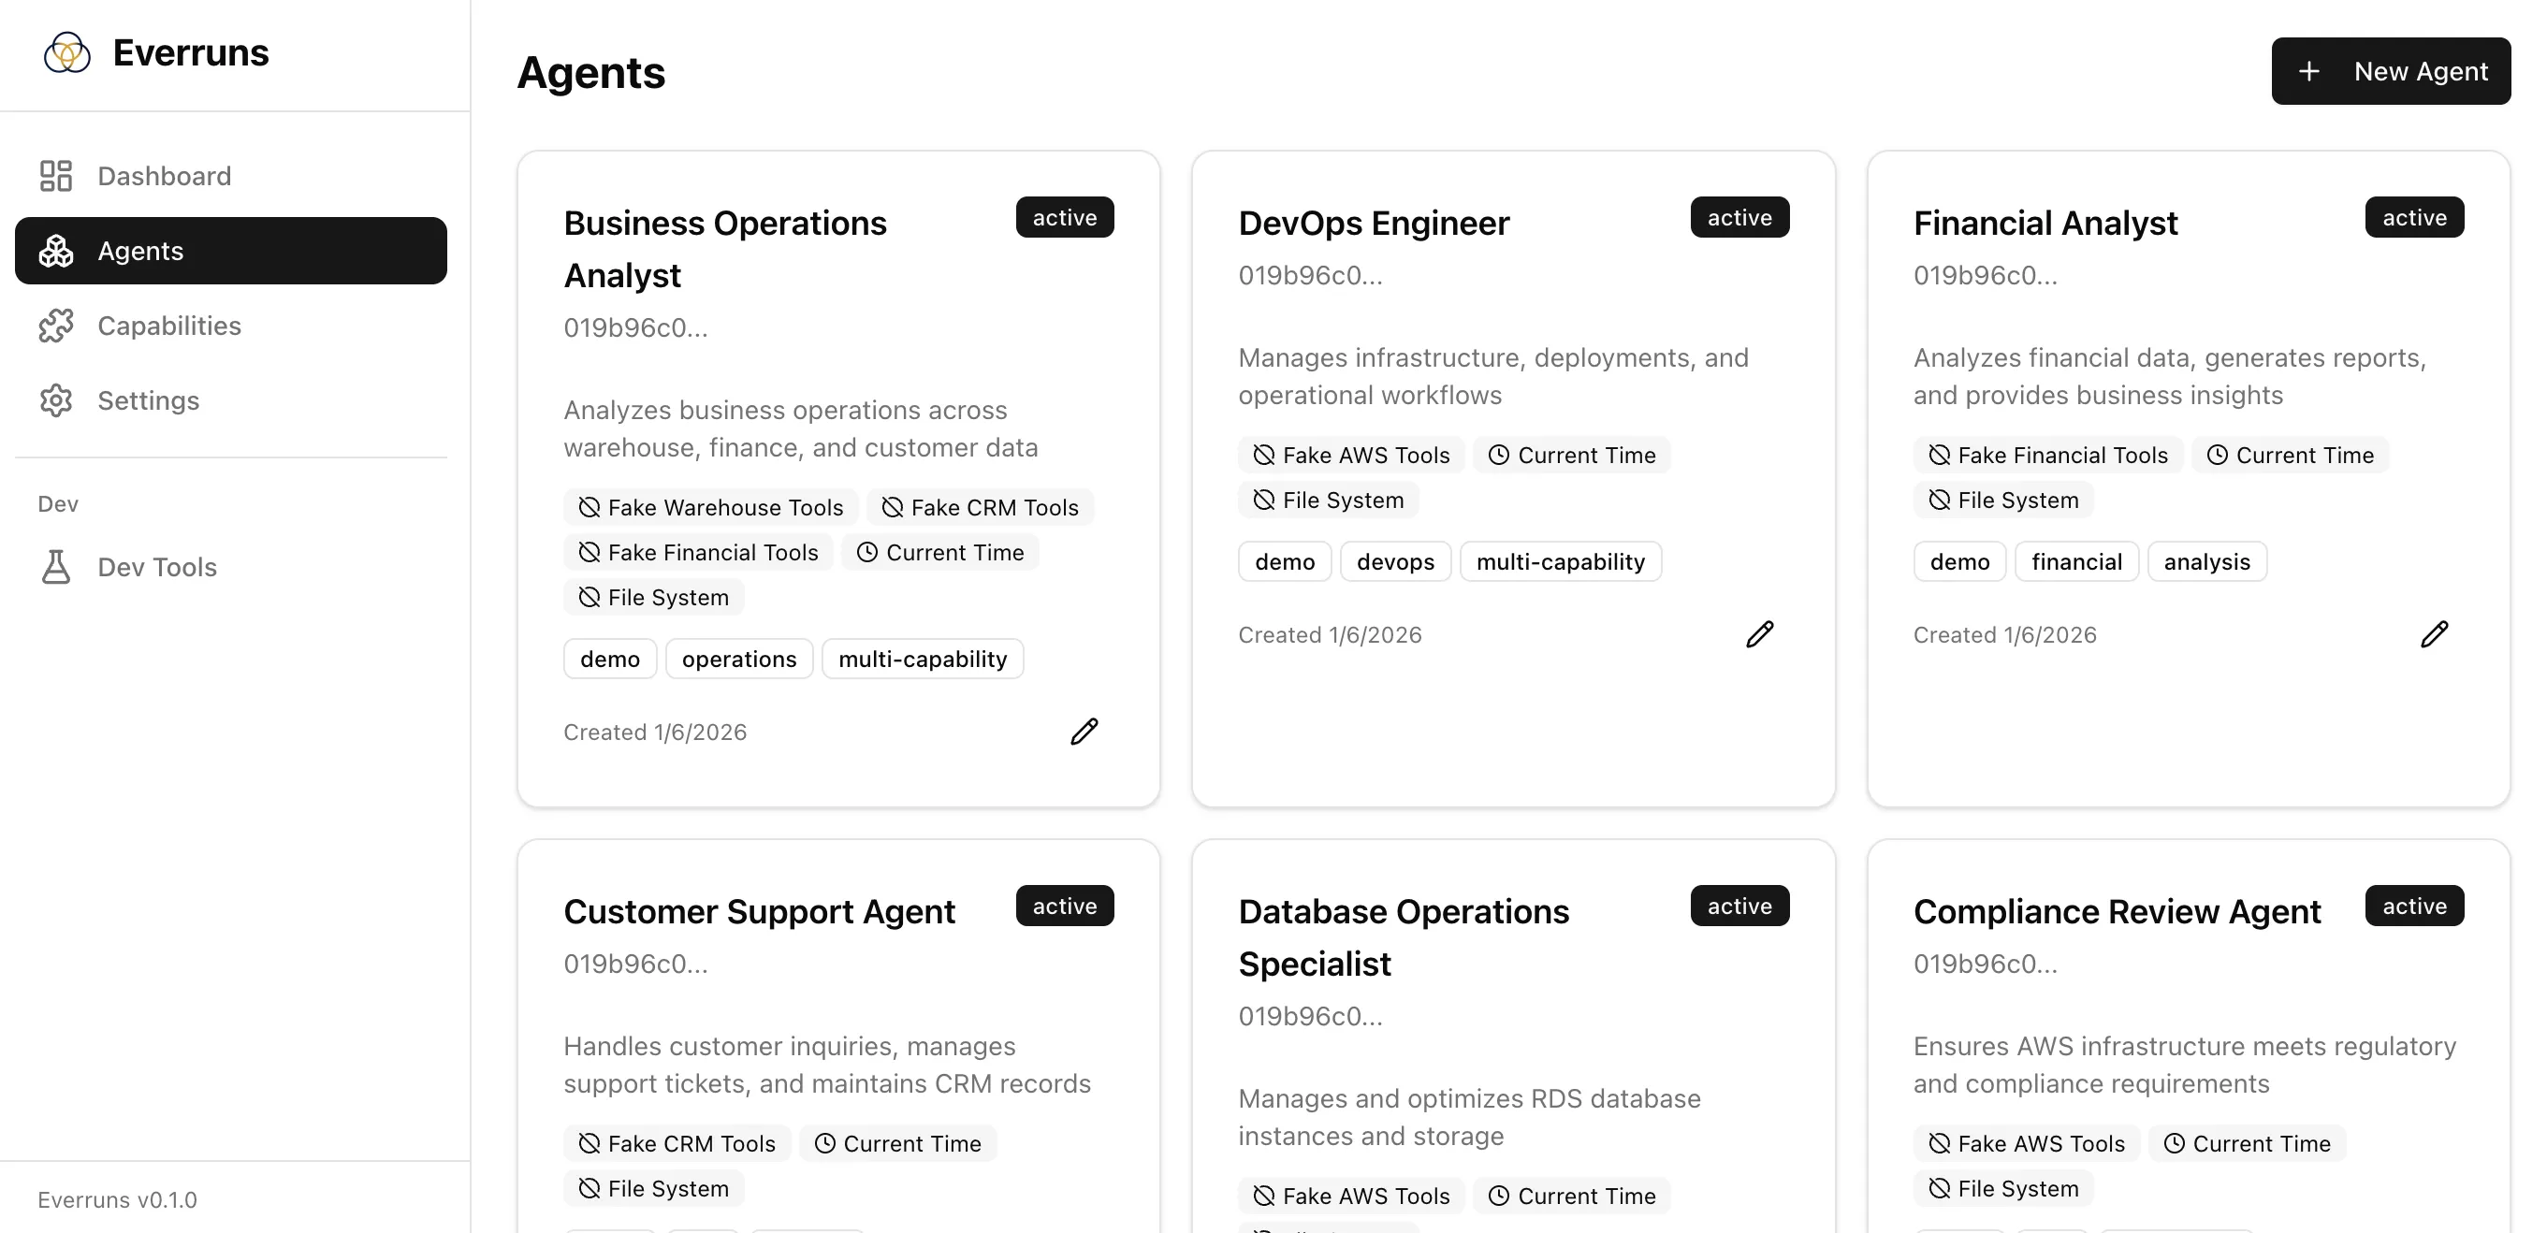Screen dimensions: 2547x1233
Task: Create a new agent
Action: click(x=2390, y=70)
